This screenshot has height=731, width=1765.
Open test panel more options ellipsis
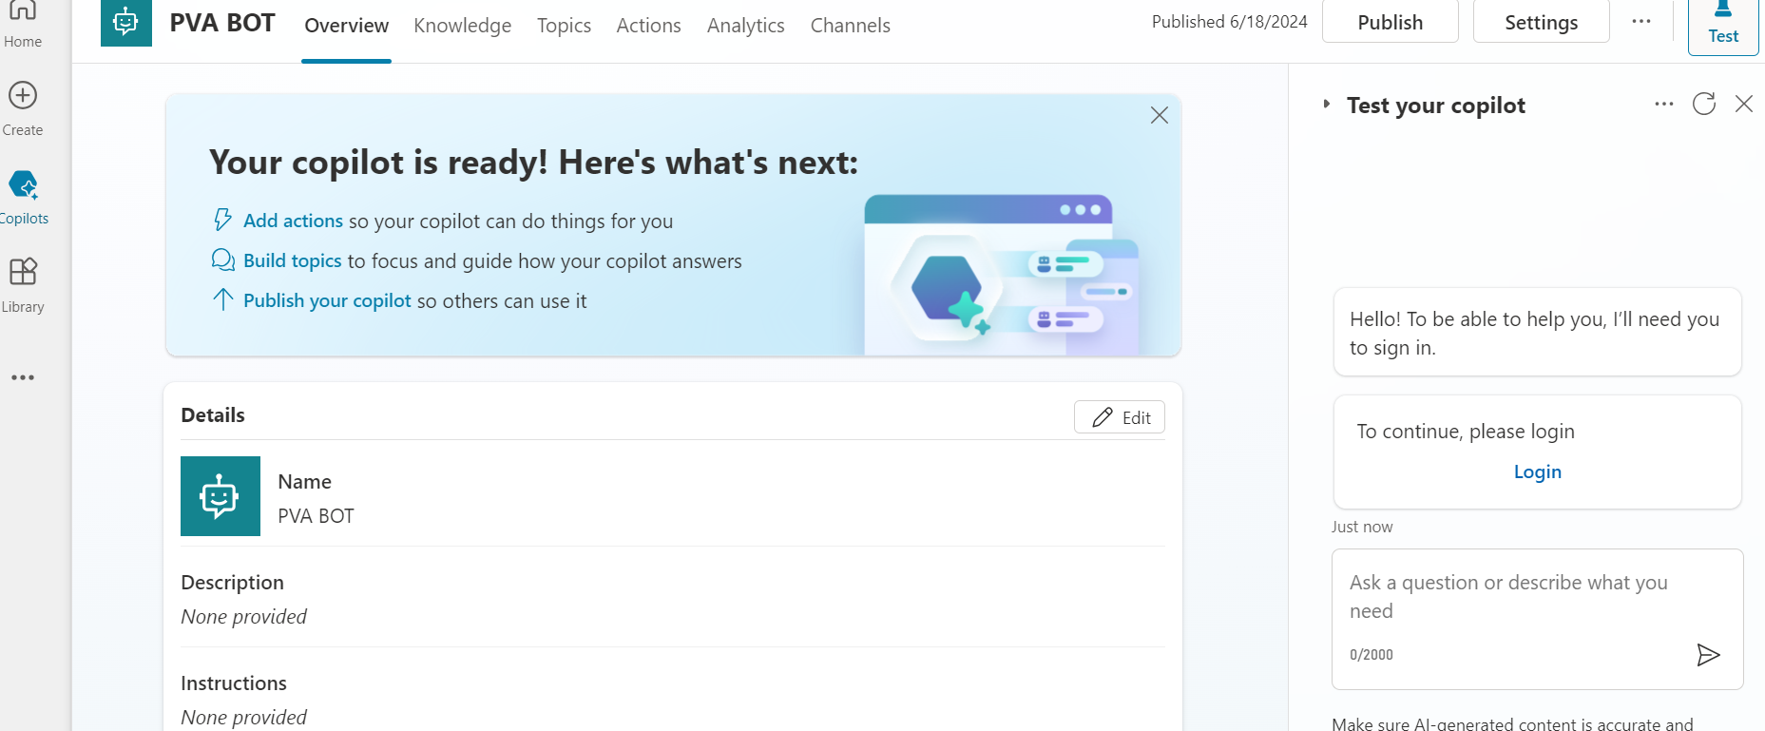tap(1663, 104)
